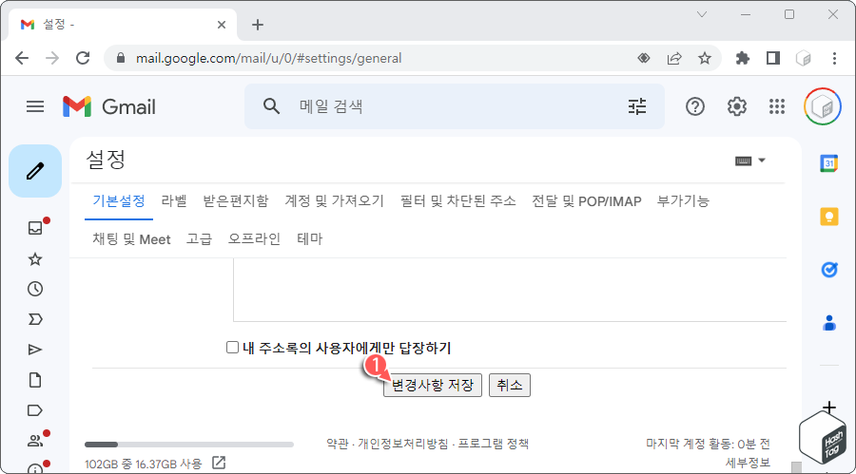
Task: Open the Gmail main menu hamburger icon
Action: (x=35, y=106)
